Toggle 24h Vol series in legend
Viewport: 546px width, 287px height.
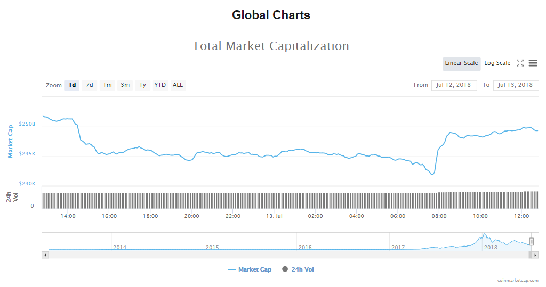298,269
